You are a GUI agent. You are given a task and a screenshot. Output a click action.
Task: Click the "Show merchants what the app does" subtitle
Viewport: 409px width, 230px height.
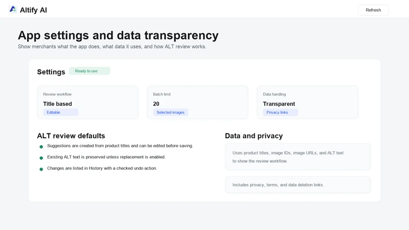(x=112, y=47)
